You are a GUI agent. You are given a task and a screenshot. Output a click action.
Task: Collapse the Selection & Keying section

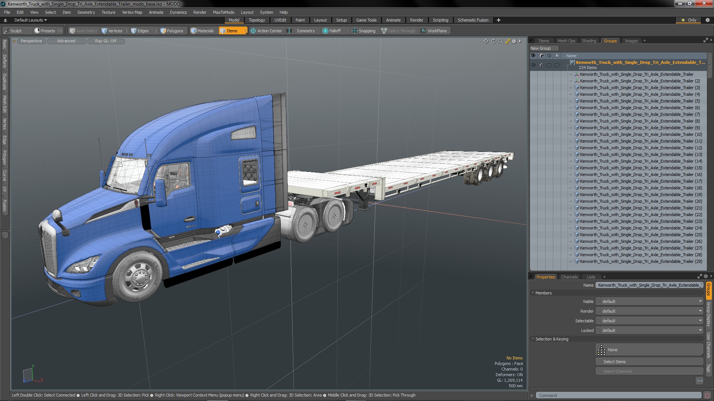click(x=533, y=339)
